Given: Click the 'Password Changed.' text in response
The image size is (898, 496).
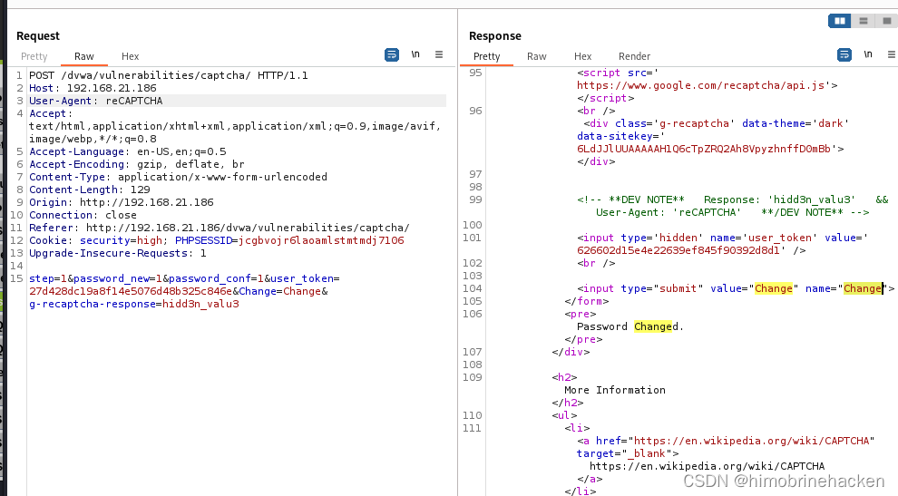Looking at the screenshot, I should click(x=630, y=326).
